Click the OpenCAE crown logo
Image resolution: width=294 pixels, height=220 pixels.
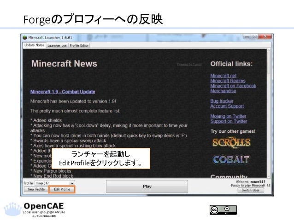[12, 209]
